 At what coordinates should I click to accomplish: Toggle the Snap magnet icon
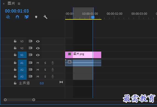click(x=17, y=17)
